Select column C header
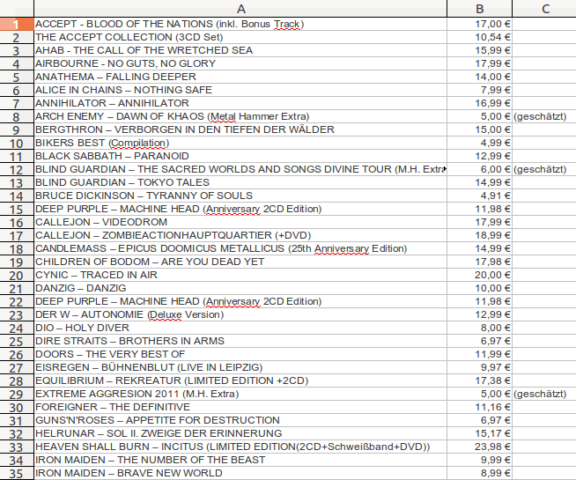The image size is (576, 480). (544, 9)
